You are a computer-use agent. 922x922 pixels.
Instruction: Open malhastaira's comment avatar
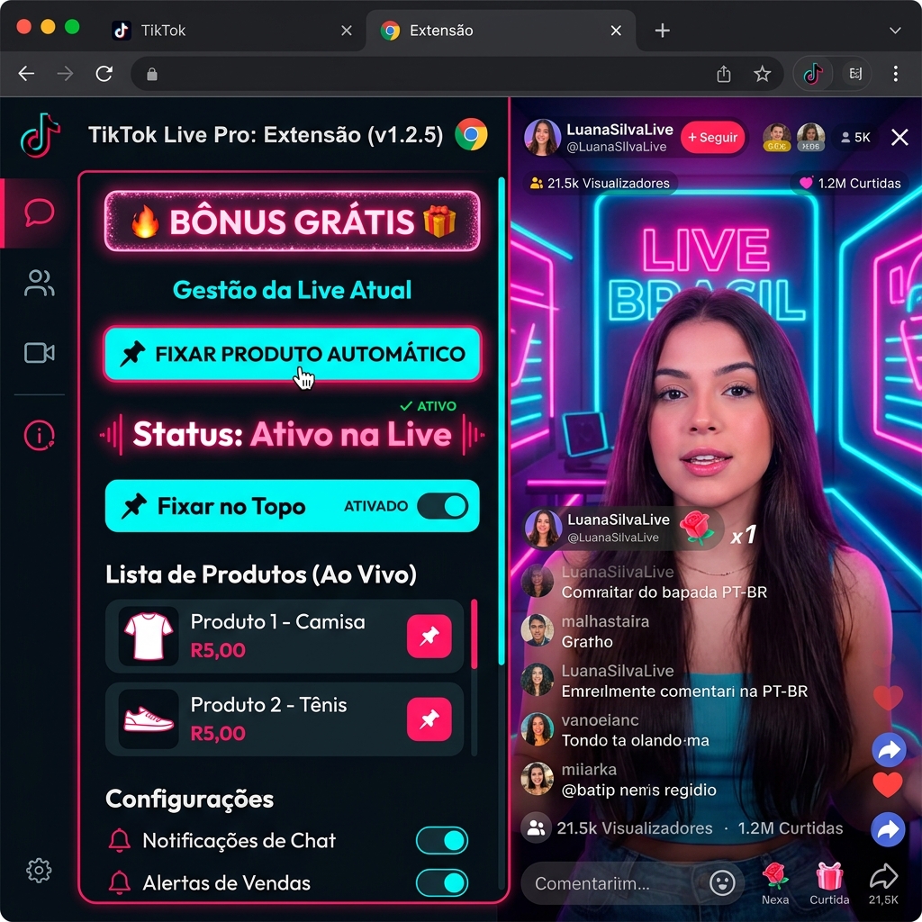click(538, 629)
